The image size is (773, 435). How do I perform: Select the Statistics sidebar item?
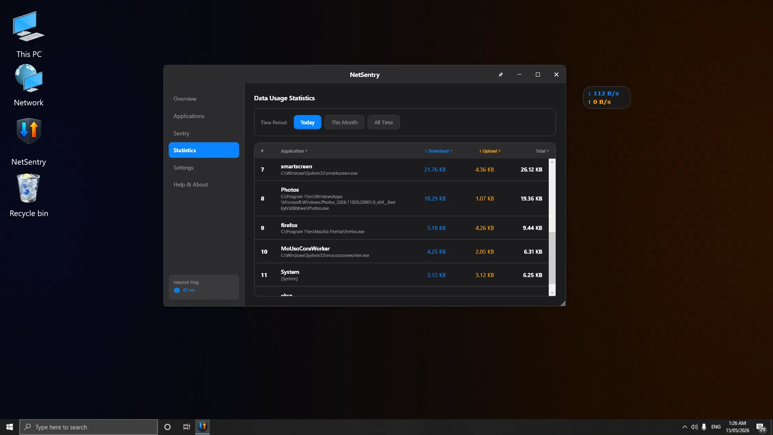pyautogui.click(x=204, y=150)
